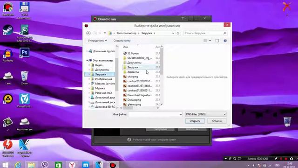The width and height of the screenshot is (298, 168).
Task: Toggle the preview pane icon
Action: pyautogui.click(x=217, y=41)
